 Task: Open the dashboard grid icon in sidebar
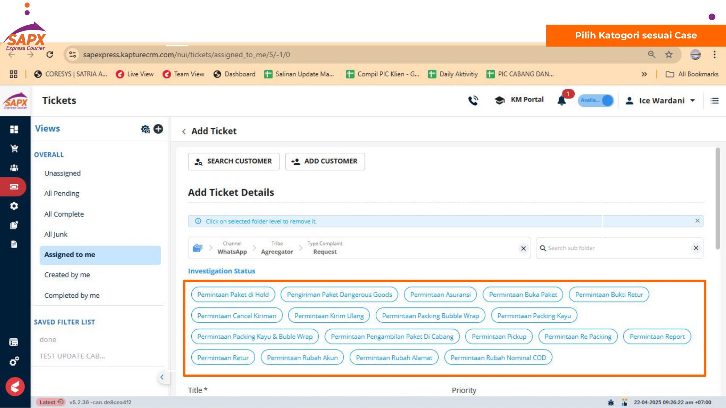point(14,129)
